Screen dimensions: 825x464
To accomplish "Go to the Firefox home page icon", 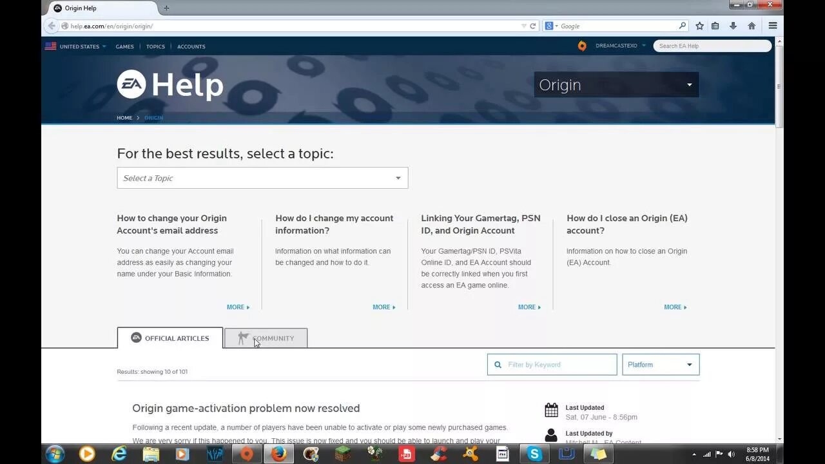I will [752, 26].
